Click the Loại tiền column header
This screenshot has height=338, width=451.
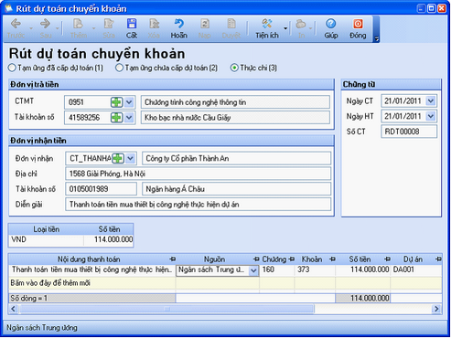(47, 229)
